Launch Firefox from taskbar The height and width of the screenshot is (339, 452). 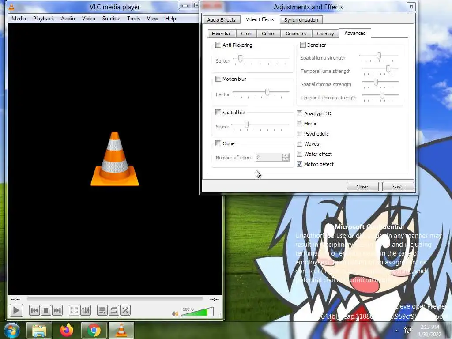coord(67,330)
